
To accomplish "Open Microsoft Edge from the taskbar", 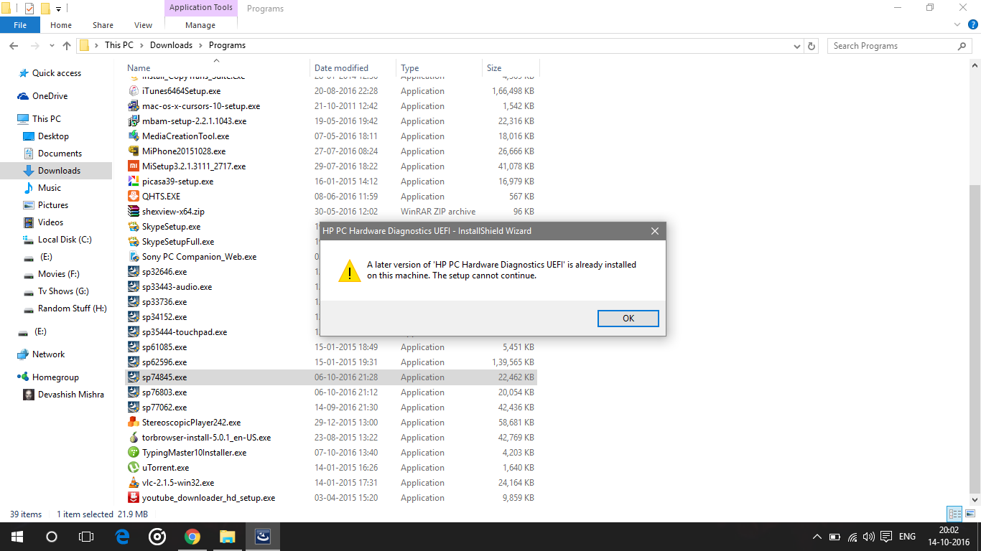I will click(x=122, y=536).
